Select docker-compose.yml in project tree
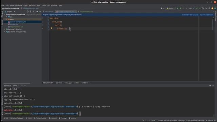Screen dimensions: 217x122 (x=18, y=22)
